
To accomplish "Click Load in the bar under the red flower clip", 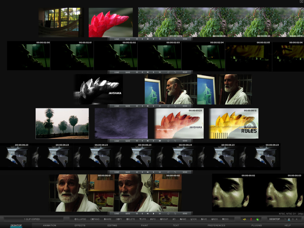I will tap(117, 39).
